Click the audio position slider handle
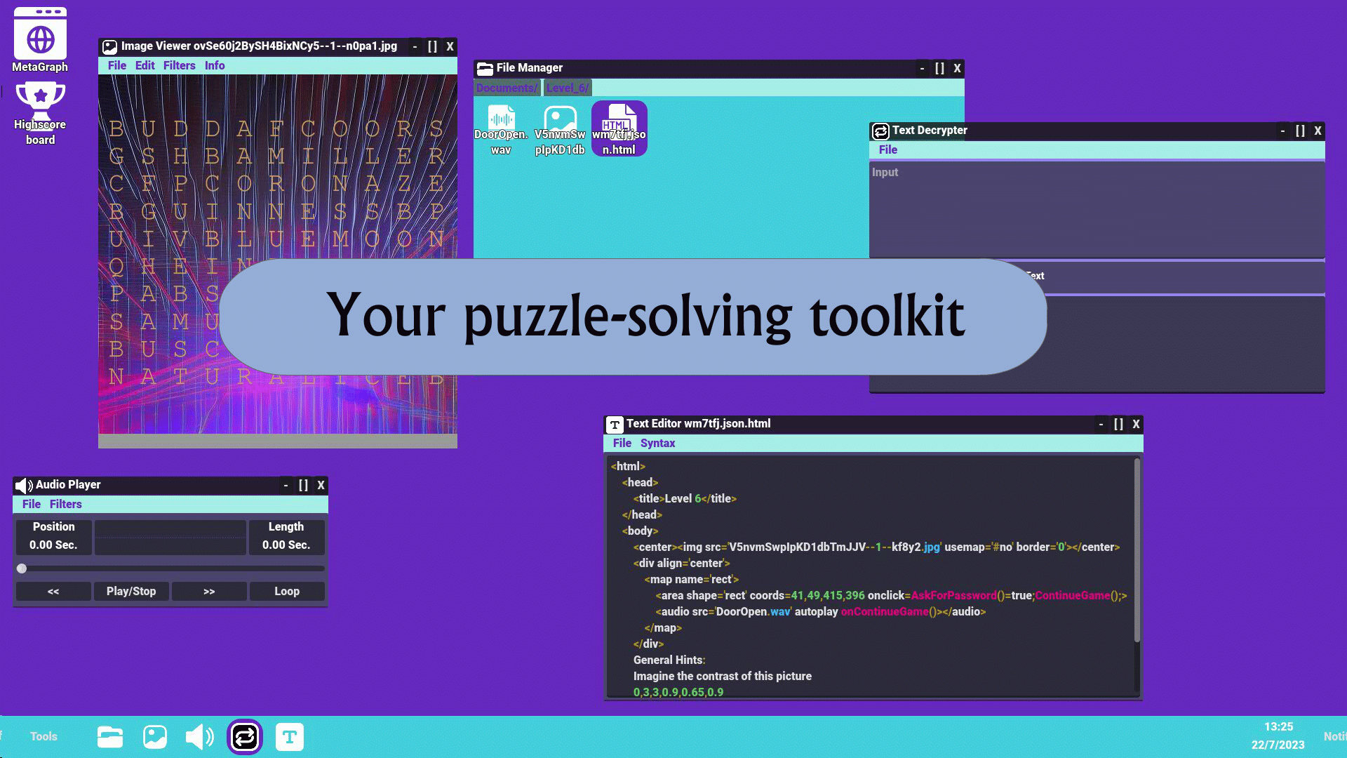 tap(22, 568)
